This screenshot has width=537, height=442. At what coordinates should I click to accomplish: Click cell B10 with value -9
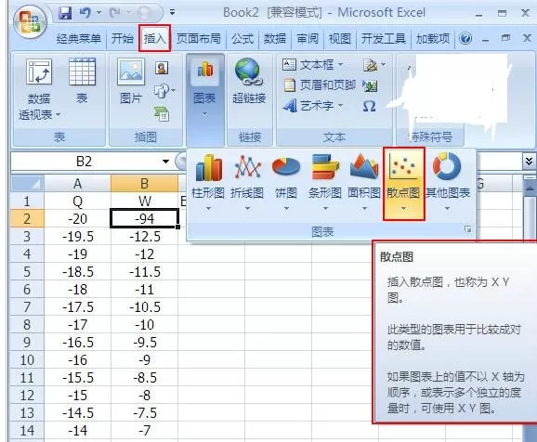[x=144, y=360]
